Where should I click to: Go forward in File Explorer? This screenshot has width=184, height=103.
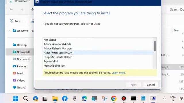point(22,9)
